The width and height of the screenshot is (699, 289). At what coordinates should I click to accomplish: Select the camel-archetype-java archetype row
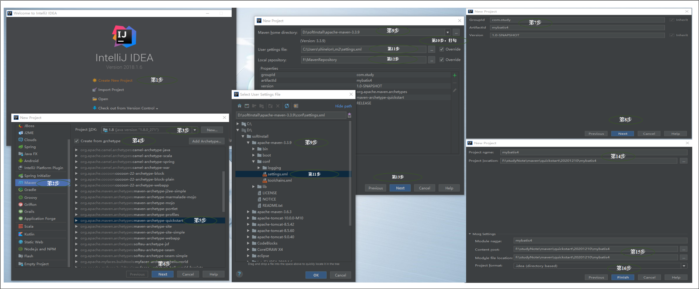(149, 150)
